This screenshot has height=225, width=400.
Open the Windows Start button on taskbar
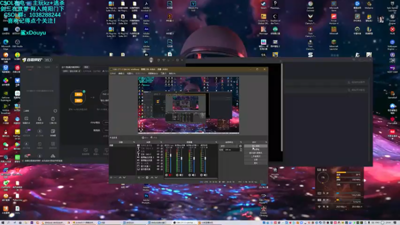[x=2, y=222]
